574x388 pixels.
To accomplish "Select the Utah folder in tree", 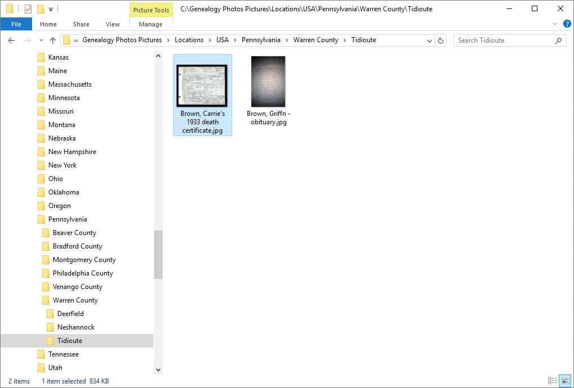I will [x=55, y=368].
